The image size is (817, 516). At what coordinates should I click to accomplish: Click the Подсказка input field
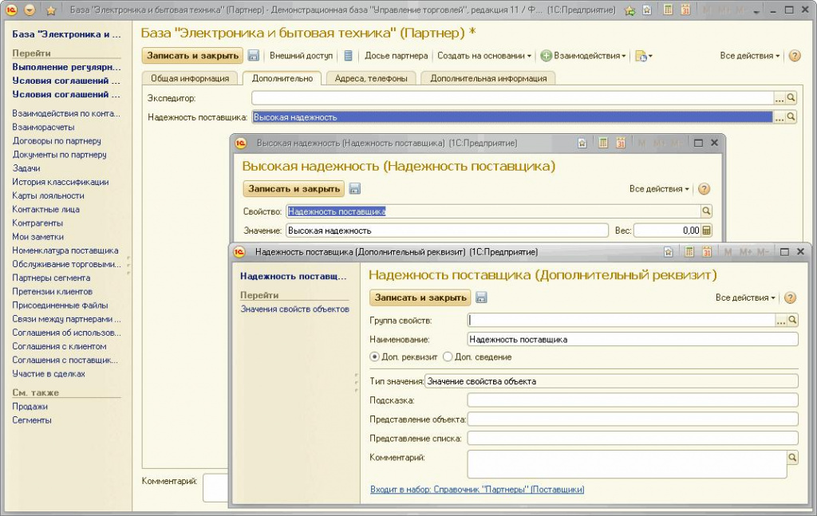(633, 400)
